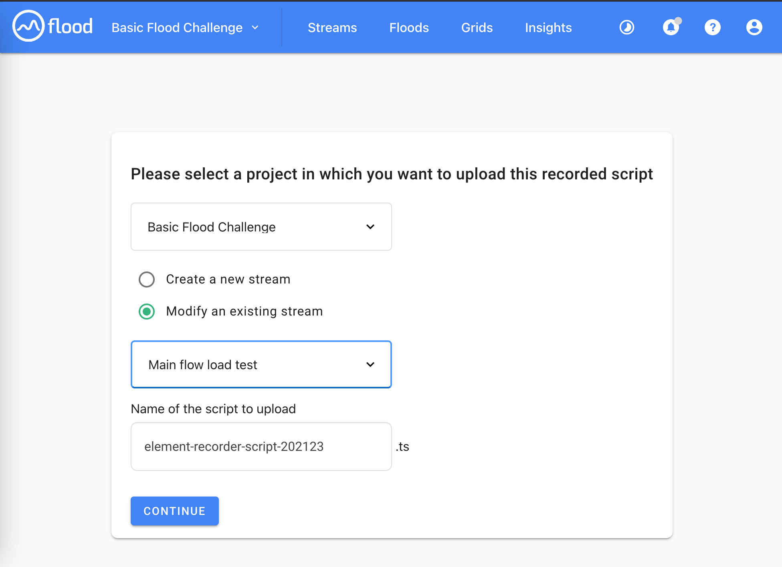Click the heading 'Please select a project'
Screen dimensions: 782x567
pyautogui.click(x=392, y=174)
